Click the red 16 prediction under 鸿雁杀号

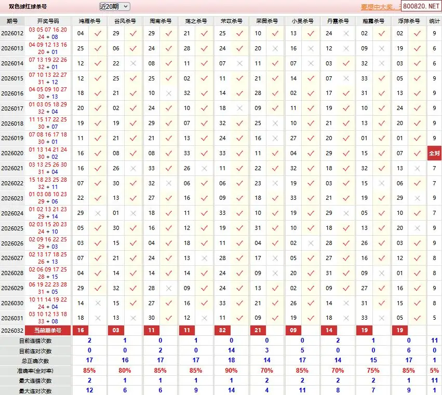click(81, 330)
